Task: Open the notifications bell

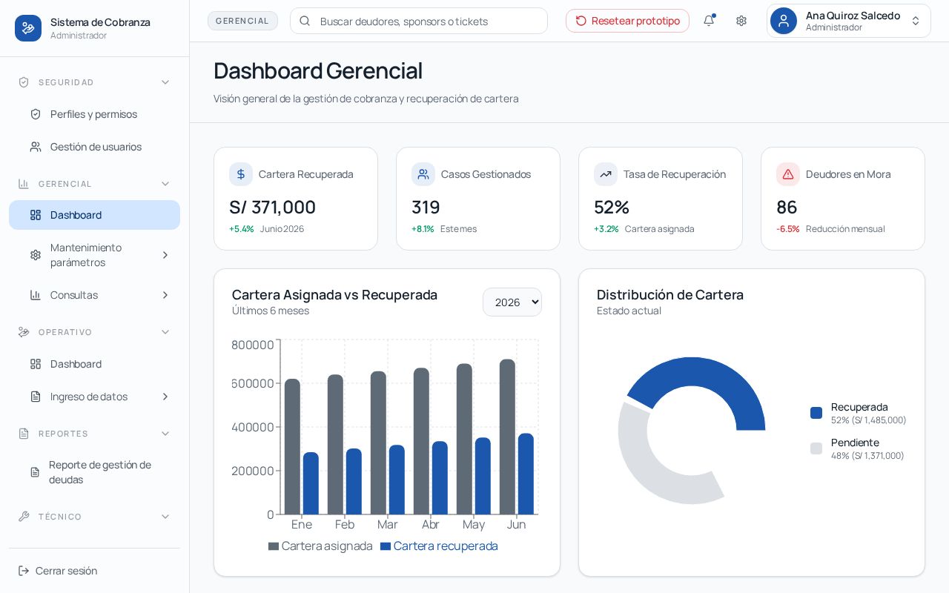Action: [709, 21]
